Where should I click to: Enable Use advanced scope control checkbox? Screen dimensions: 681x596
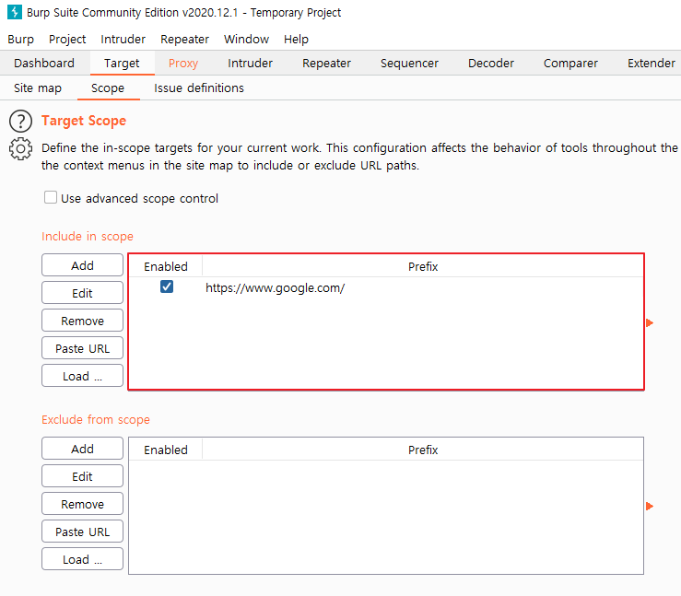click(51, 197)
